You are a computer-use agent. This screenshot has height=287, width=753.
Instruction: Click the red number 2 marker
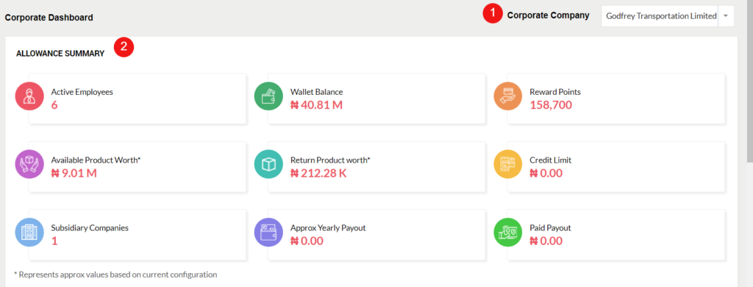124,48
